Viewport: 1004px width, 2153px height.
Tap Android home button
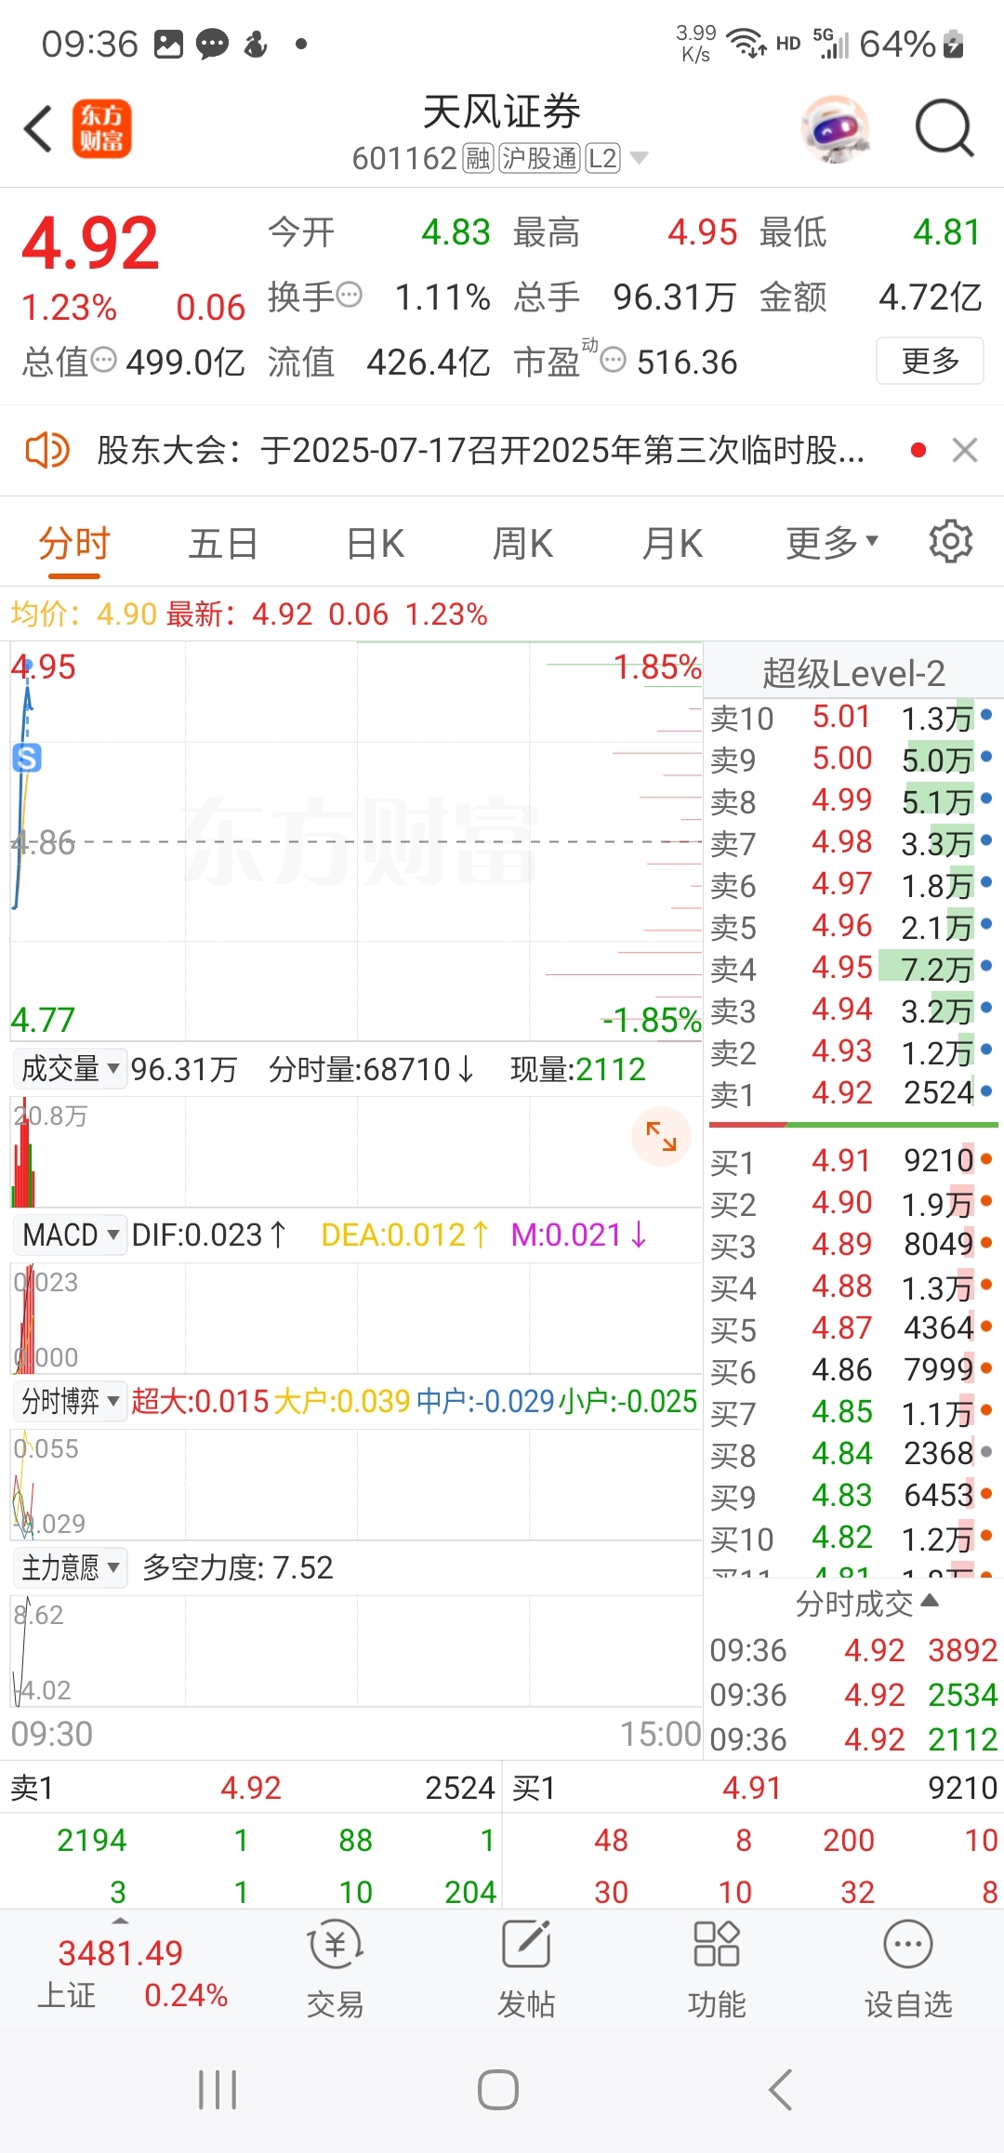[x=498, y=2090]
